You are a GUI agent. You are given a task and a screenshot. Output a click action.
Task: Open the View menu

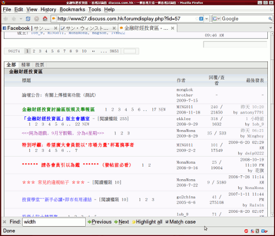32,9
